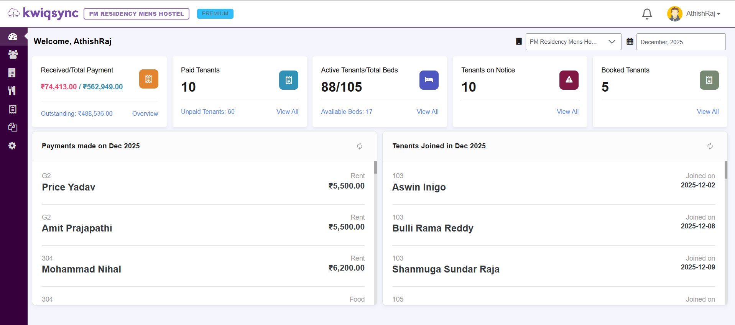The image size is (735, 325).
Task: Click the Overview link on payment card
Action: point(145,113)
